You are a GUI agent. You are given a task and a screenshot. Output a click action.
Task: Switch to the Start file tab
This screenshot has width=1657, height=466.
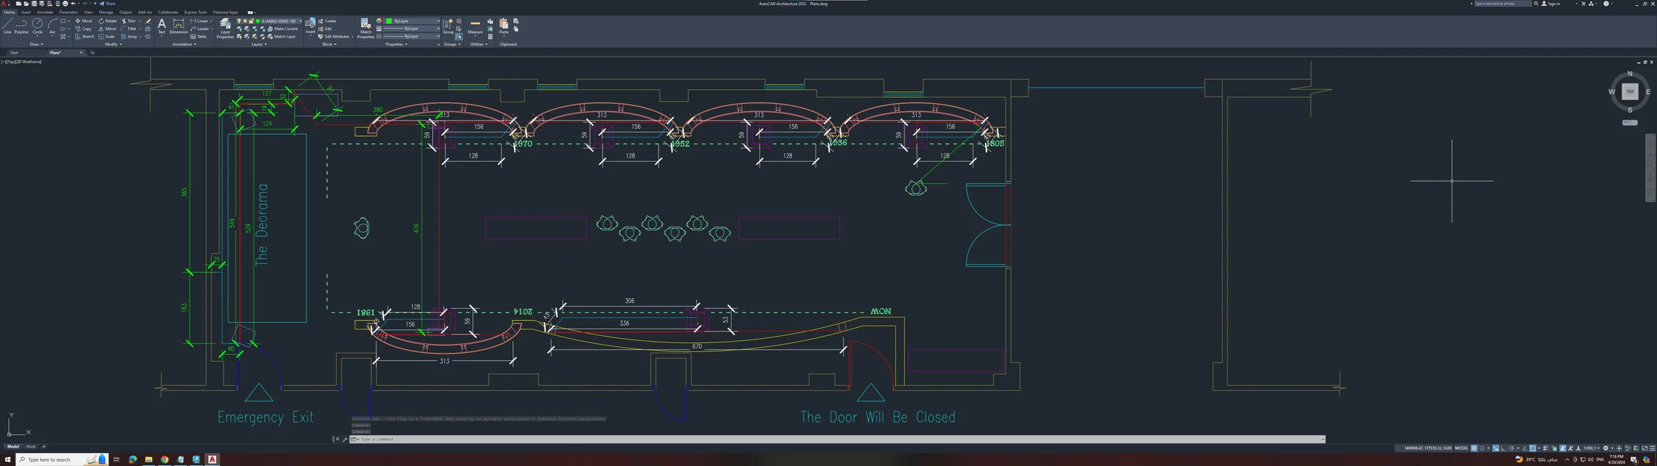point(14,52)
